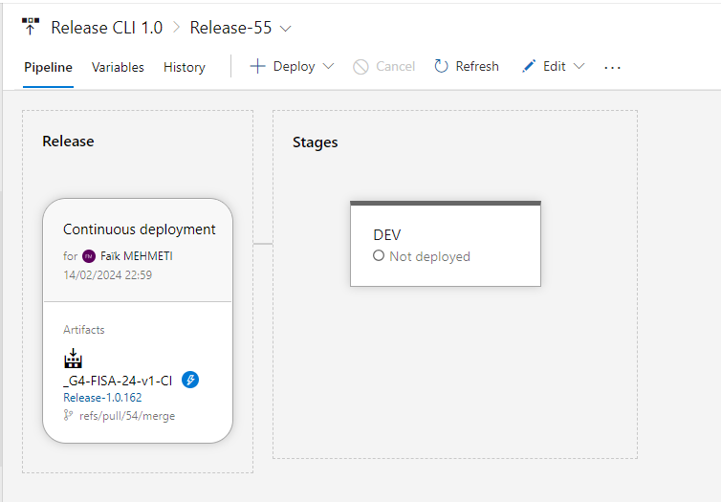721x502 pixels.
Task: Select the DEV stage card
Action: point(445,245)
